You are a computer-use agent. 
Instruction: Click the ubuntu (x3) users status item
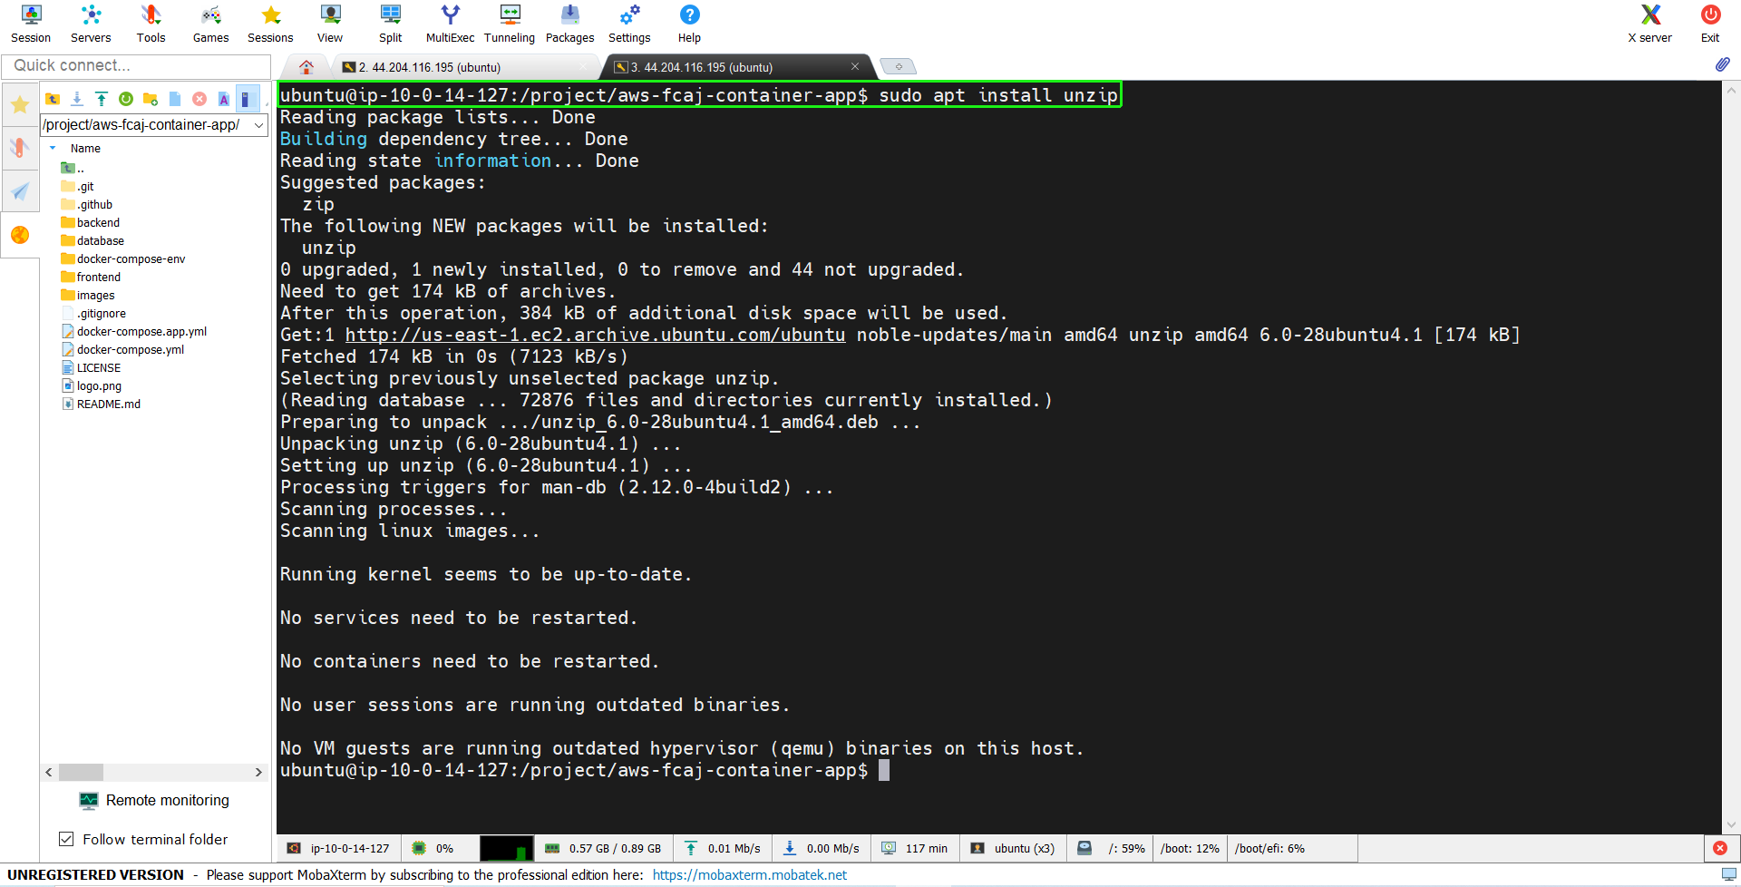pos(1013,848)
